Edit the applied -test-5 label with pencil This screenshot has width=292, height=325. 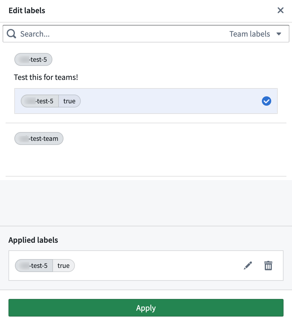(248, 266)
